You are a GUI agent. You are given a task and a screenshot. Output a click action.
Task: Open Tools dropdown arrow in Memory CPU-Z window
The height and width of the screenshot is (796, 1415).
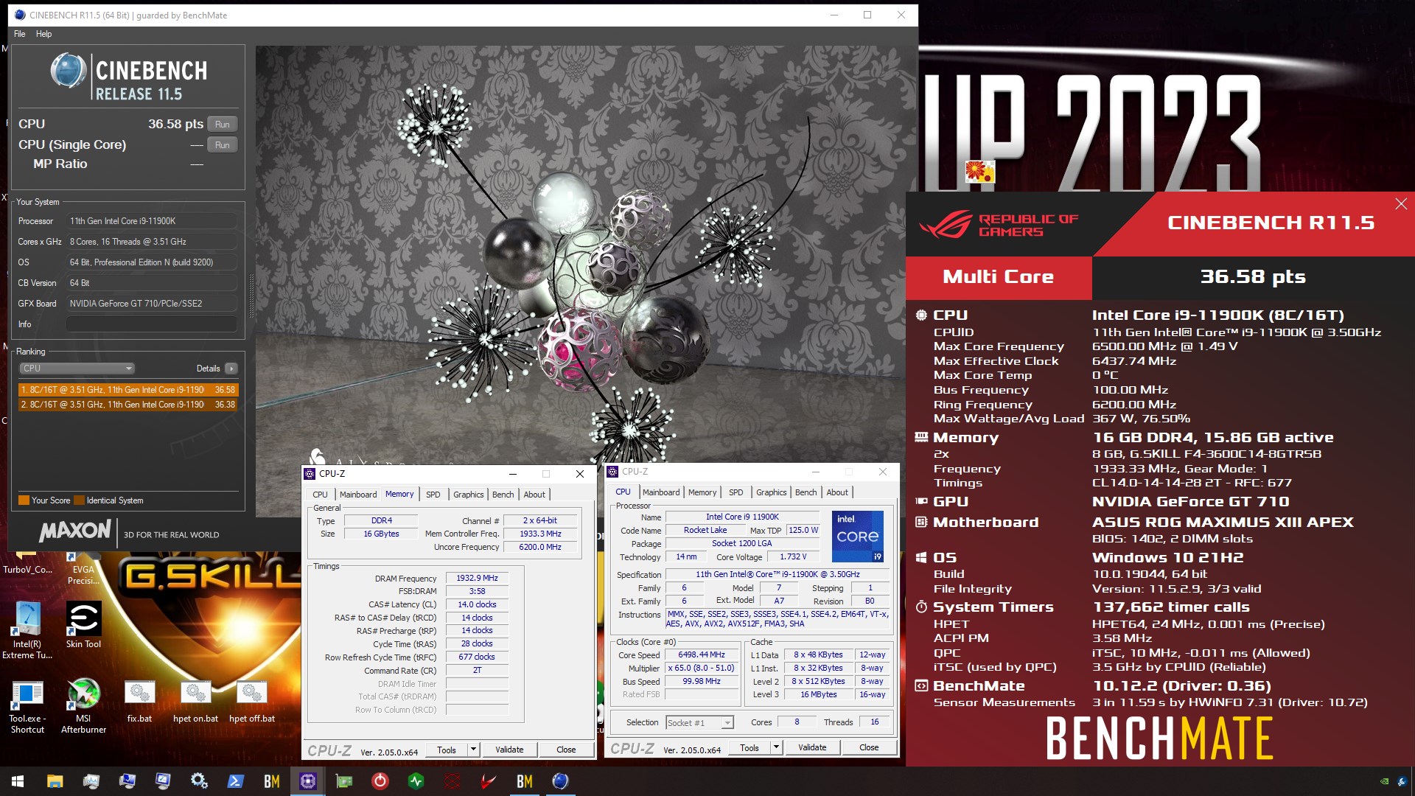tap(473, 750)
